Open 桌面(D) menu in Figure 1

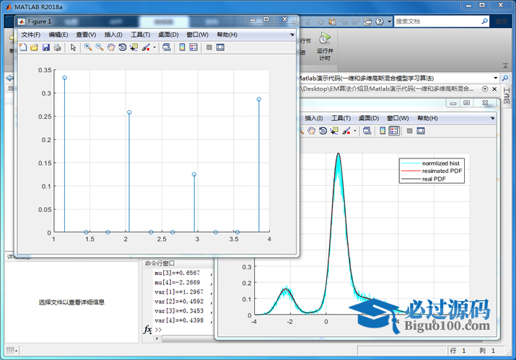[168, 35]
